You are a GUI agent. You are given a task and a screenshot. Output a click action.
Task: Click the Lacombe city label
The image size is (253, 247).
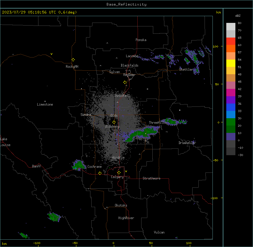[132, 56]
